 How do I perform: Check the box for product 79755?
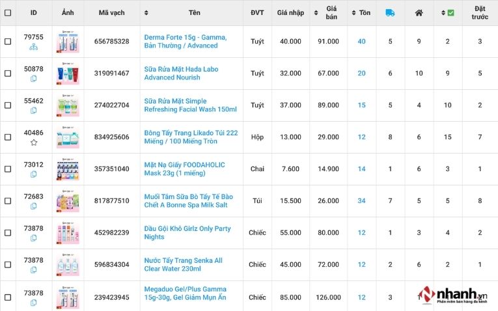(x=8, y=42)
